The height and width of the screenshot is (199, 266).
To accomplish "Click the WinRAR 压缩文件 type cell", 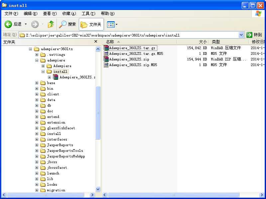I will 226,48.
